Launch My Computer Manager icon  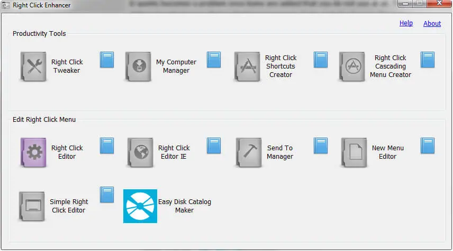point(138,66)
